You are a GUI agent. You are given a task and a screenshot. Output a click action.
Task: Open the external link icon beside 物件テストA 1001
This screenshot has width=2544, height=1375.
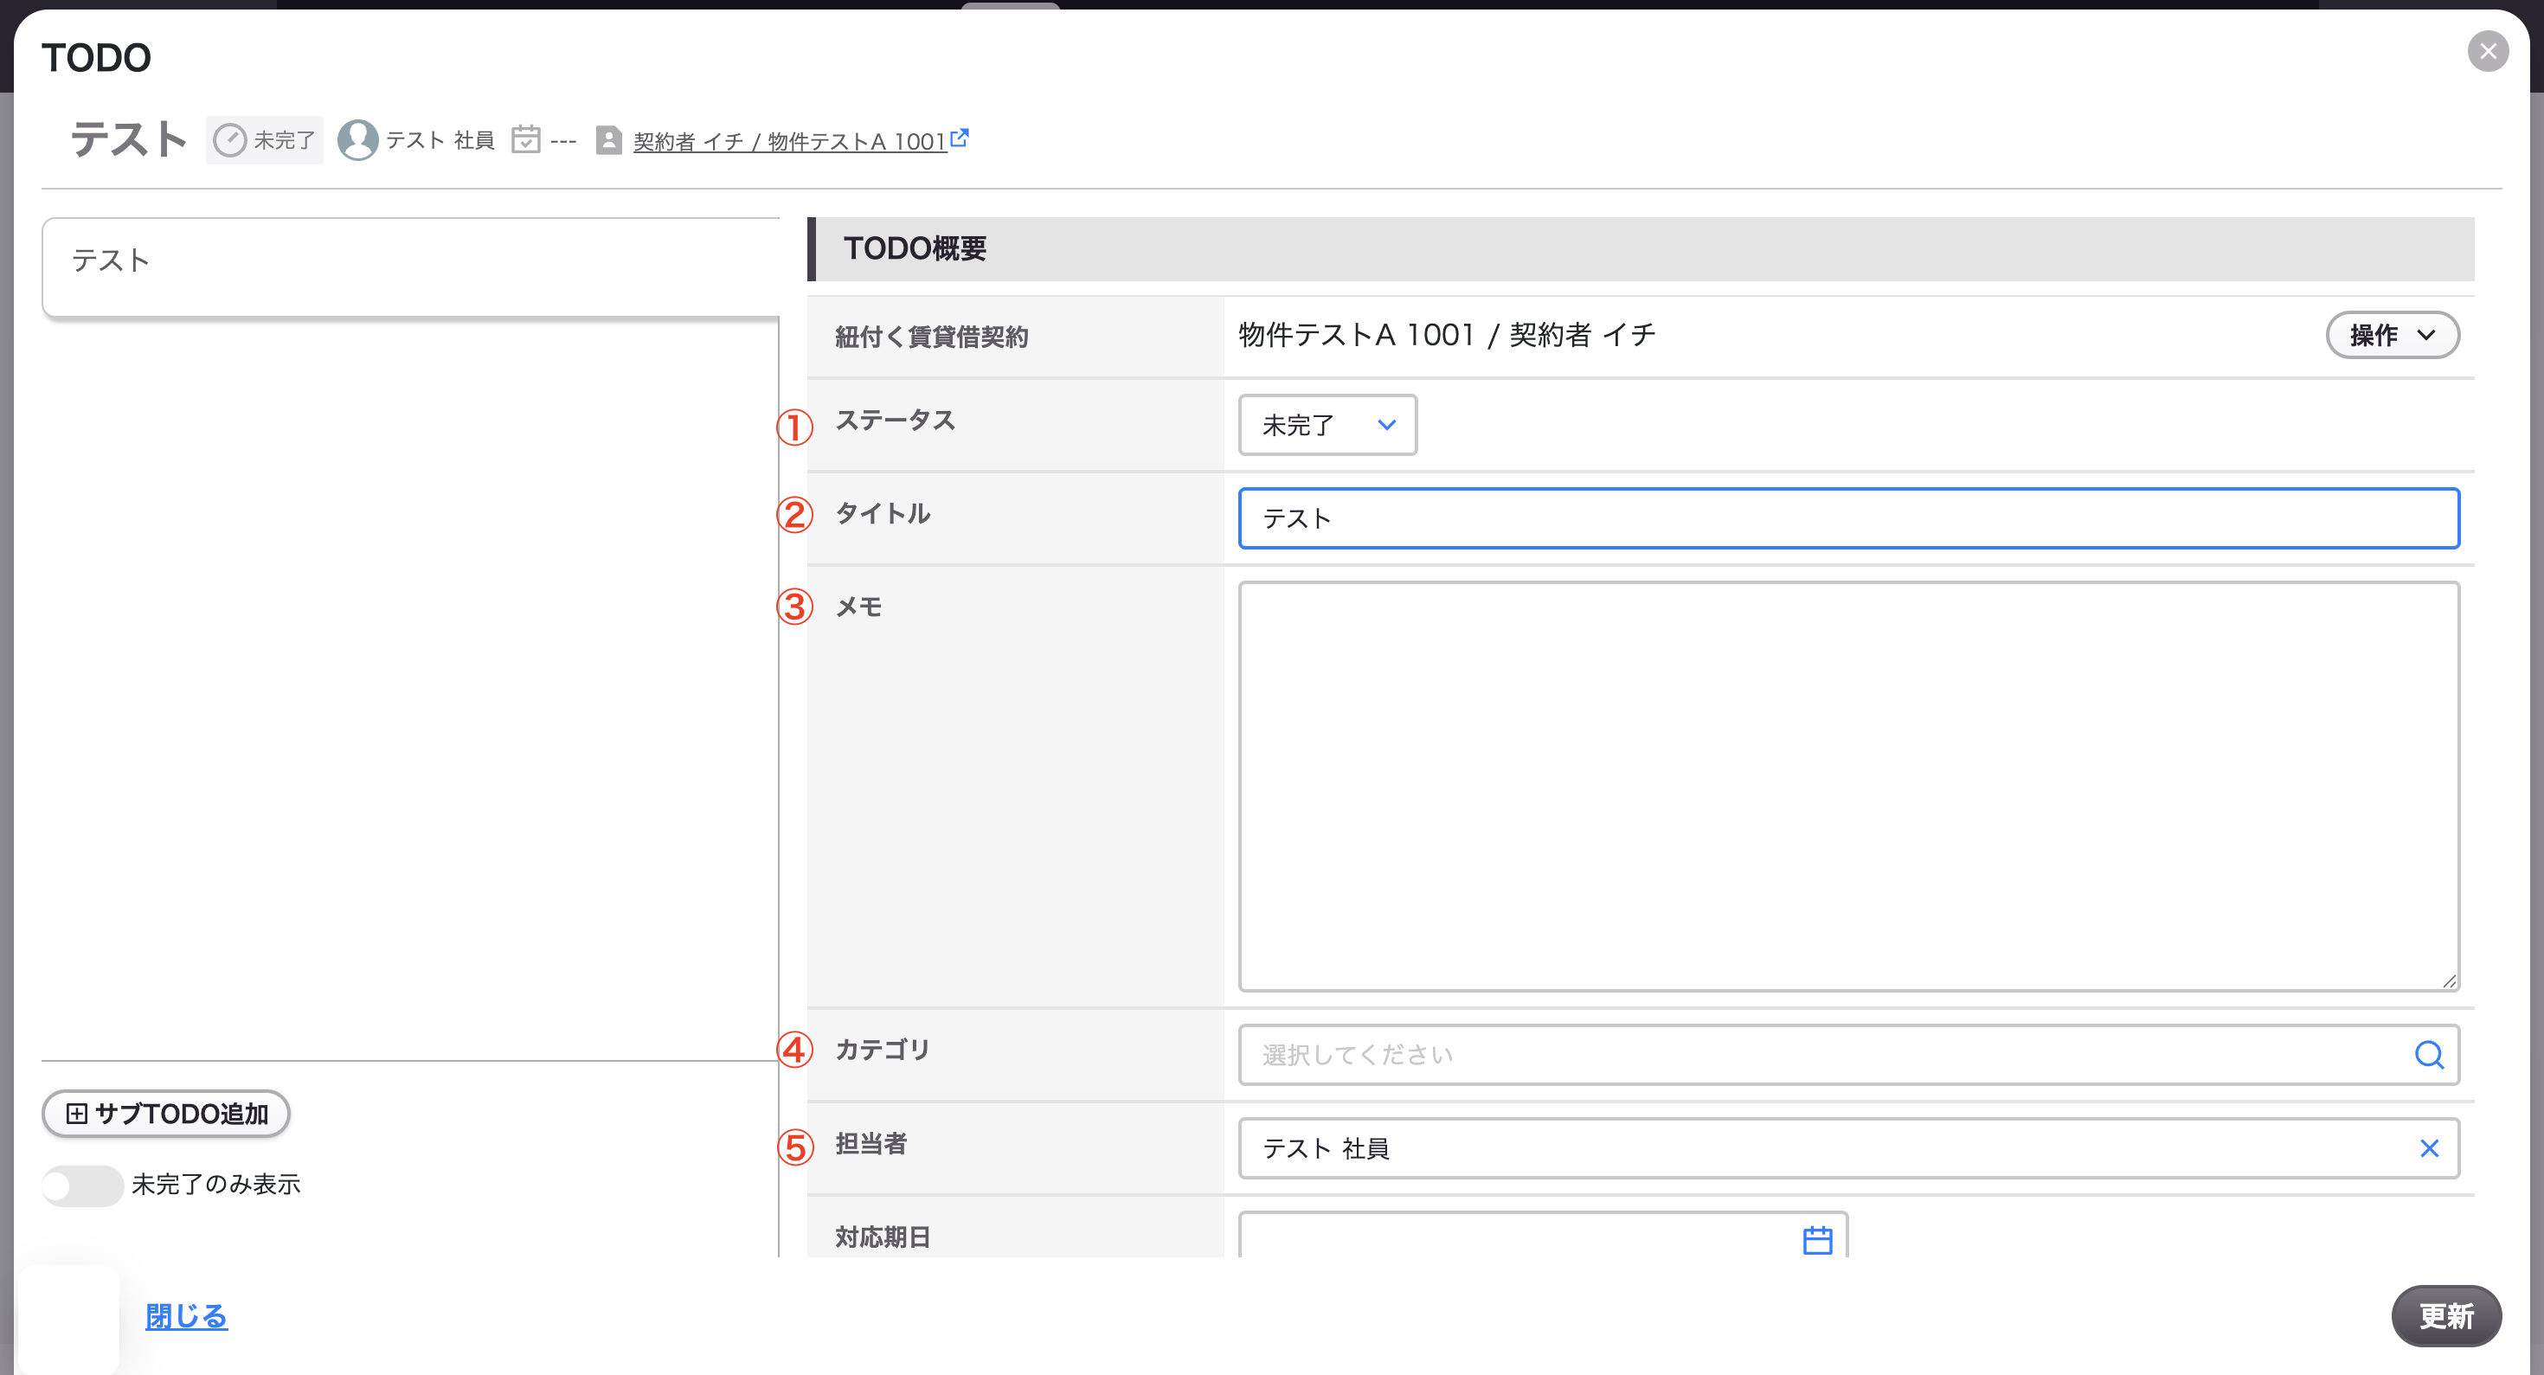pos(959,138)
